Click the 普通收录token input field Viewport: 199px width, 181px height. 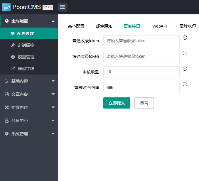pos(141,41)
